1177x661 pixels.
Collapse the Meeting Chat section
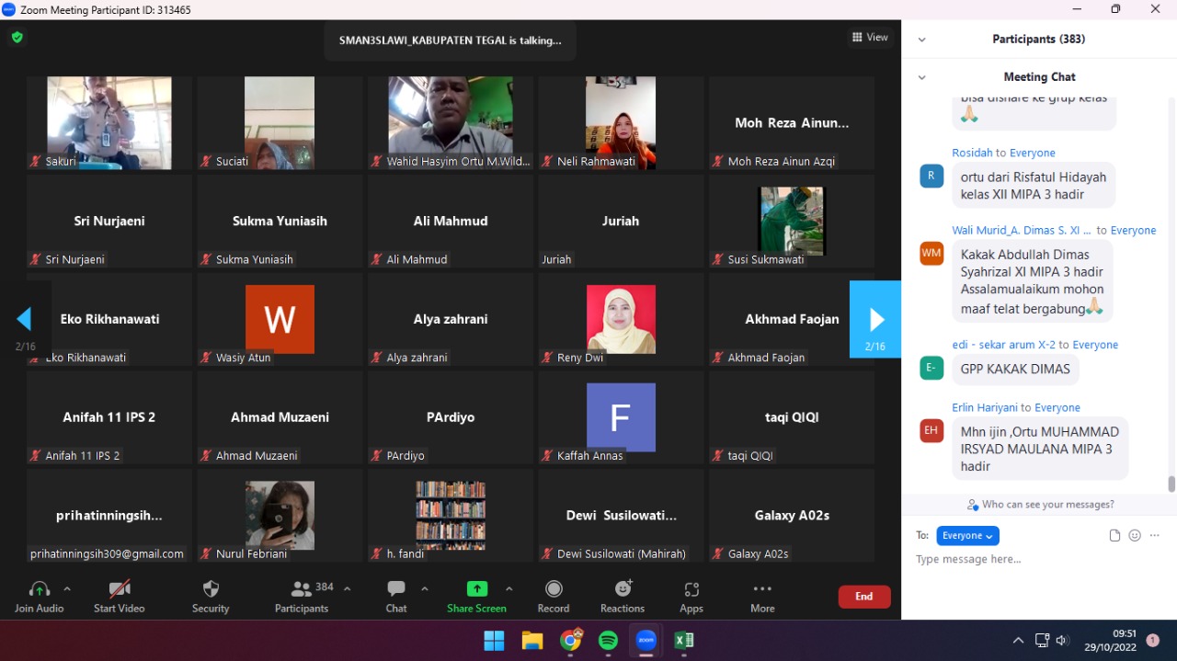(x=921, y=77)
